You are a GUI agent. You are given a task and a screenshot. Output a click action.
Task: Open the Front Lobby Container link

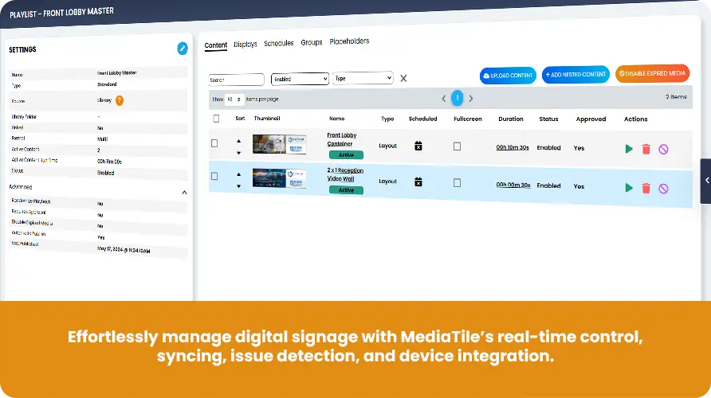click(342, 139)
